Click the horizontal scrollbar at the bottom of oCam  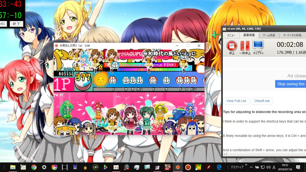265,154
